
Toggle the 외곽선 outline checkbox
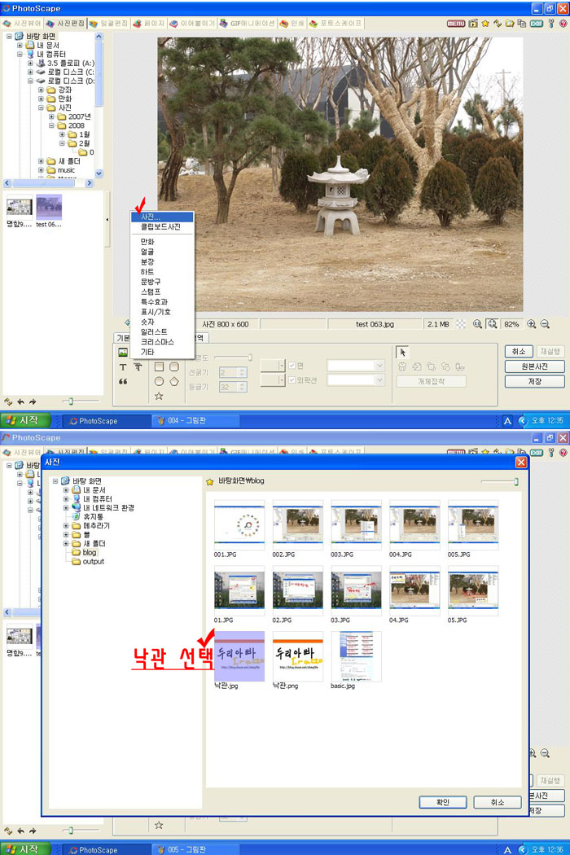point(292,380)
